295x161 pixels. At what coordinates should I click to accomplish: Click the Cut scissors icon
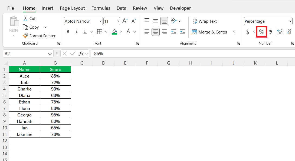[x=25, y=19]
